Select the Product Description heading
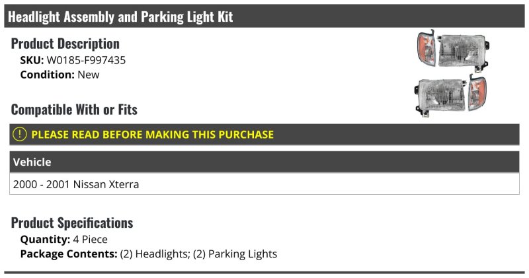Image resolution: width=529 pixels, height=278 pixels. 65,44
